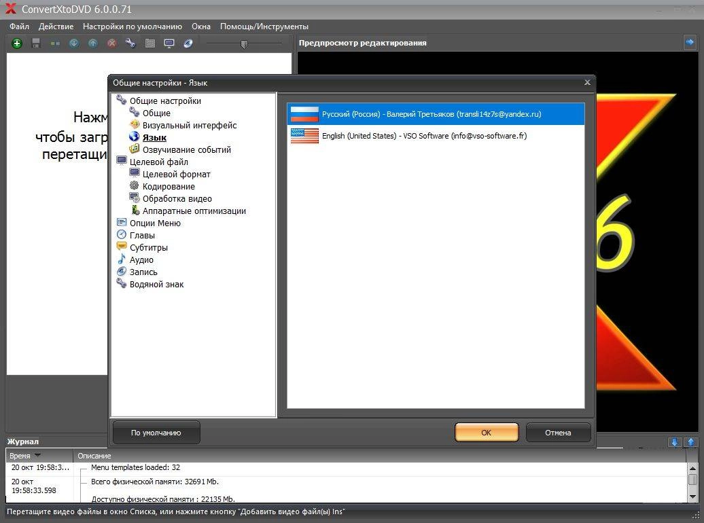Viewport: 704px width, 523px height.
Task: Click the journal scrollbar down arrow
Action: (x=692, y=497)
